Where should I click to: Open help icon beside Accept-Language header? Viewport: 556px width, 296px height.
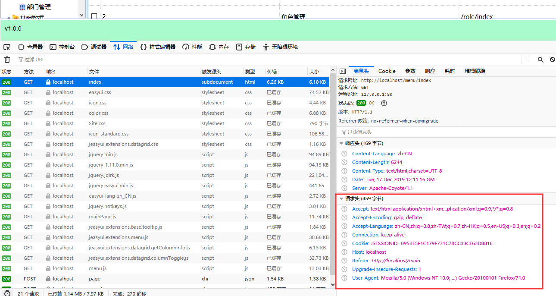(x=344, y=226)
